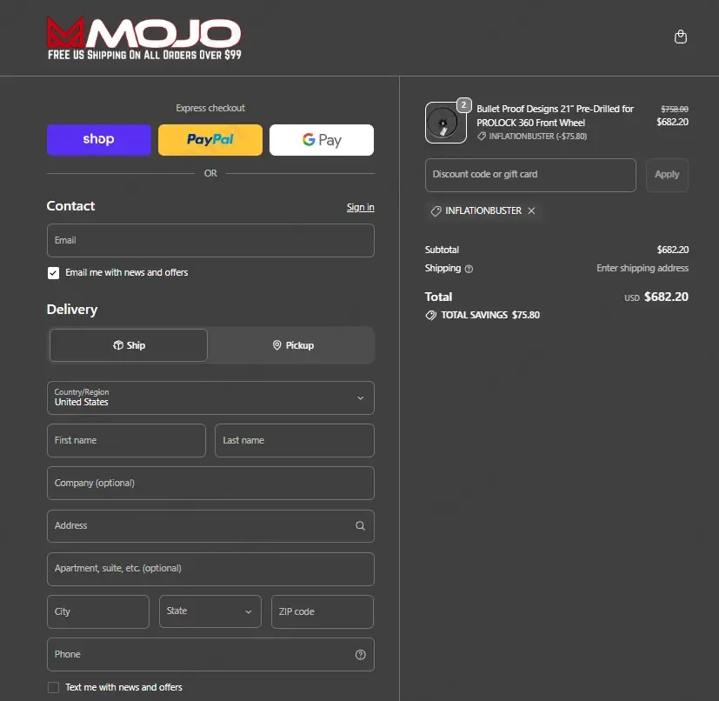Screen dimensions: 719x701
Task: Uncheck Email me with news and offers
Action: 53,273
